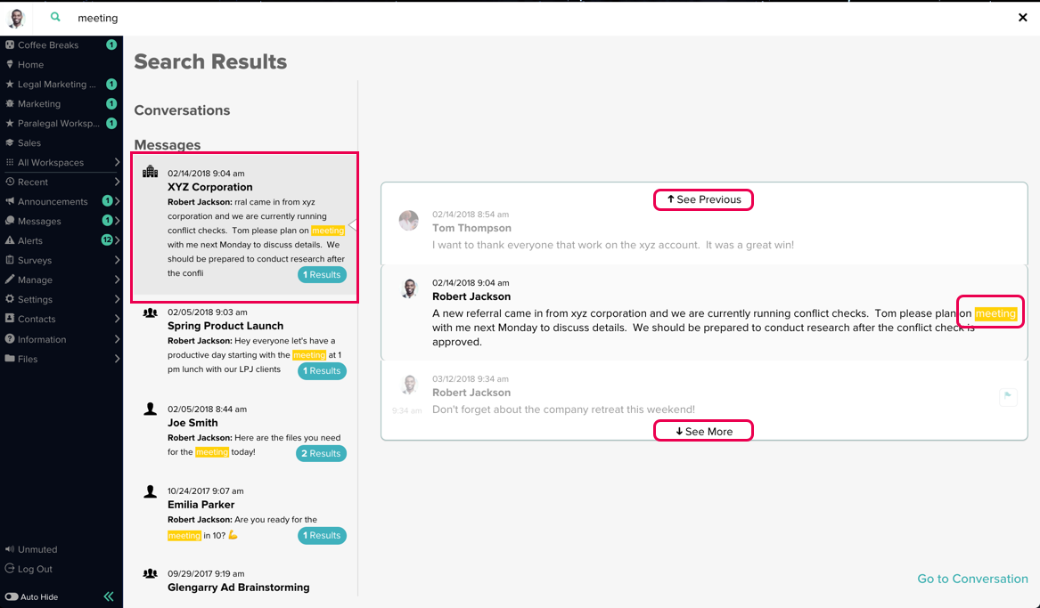This screenshot has height=608, width=1040.
Task: Click See Previous button
Action: (x=704, y=199)
